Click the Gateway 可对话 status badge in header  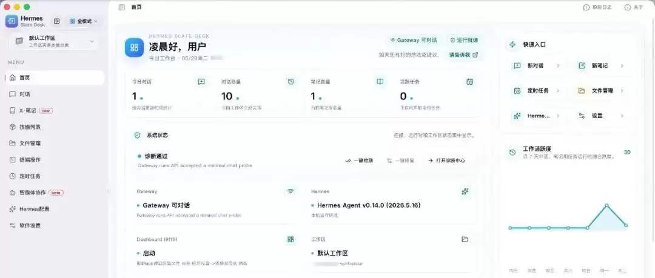coord(414,40)
